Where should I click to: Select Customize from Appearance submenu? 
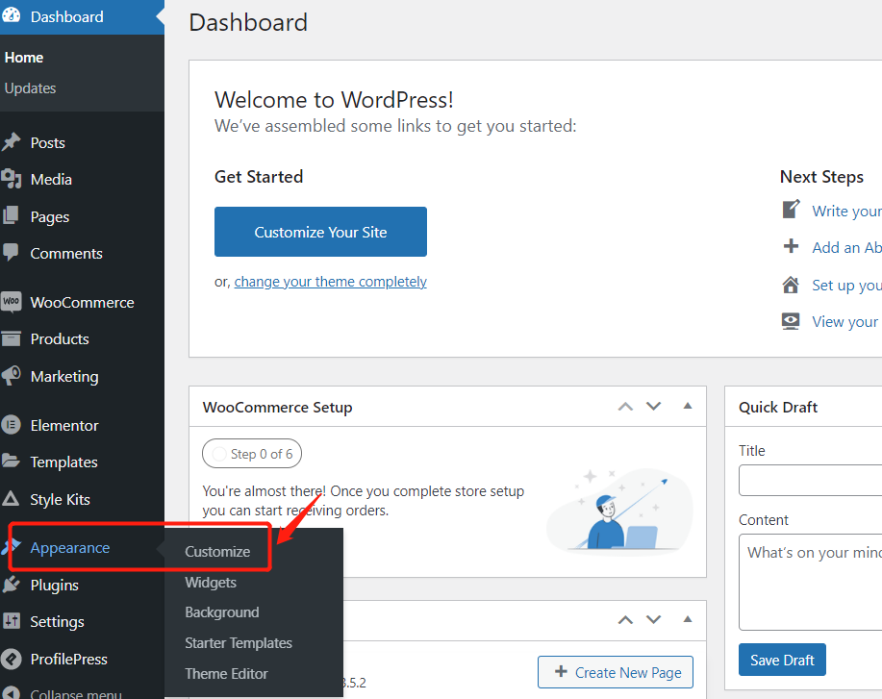pos(217,552)
